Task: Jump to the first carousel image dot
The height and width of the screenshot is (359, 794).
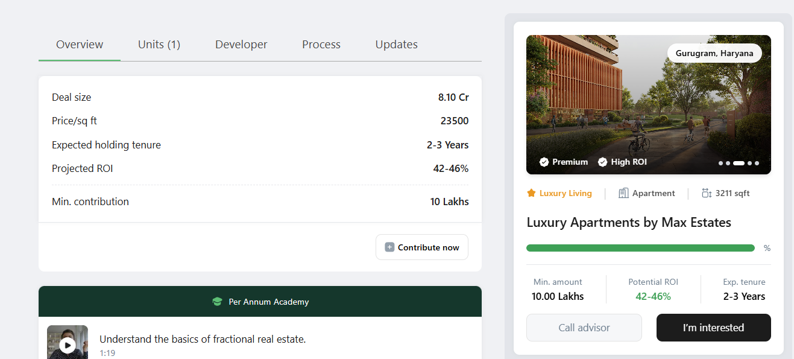Action: coord(721,163)
